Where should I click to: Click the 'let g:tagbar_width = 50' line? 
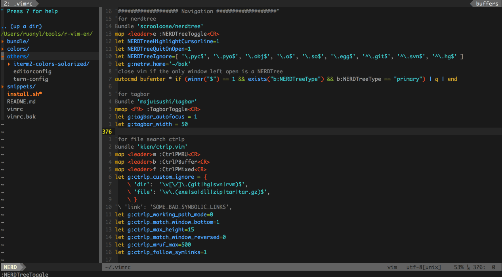click(151, 124)
